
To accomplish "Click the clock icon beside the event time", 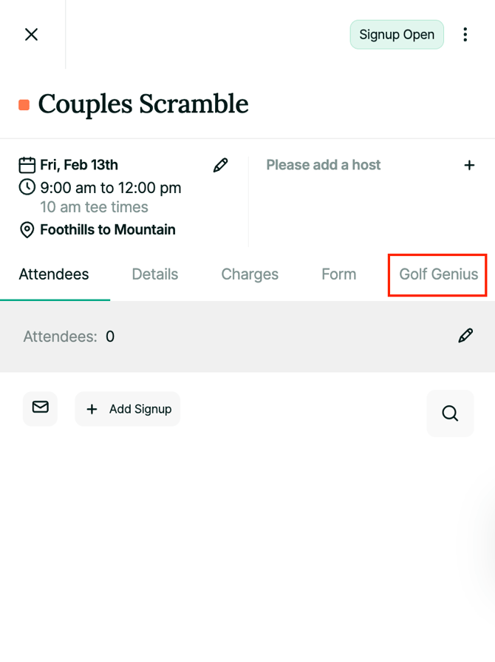I will pos(27,187).
